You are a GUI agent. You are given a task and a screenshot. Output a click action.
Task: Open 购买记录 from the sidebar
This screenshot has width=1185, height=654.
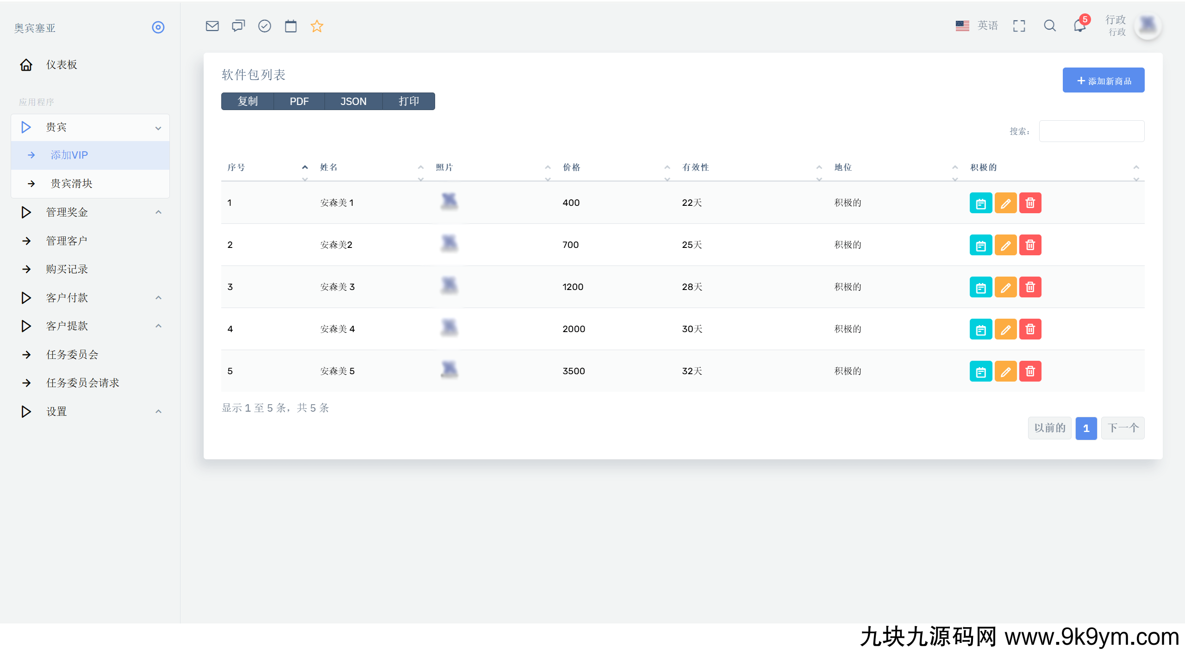point(67,269)
